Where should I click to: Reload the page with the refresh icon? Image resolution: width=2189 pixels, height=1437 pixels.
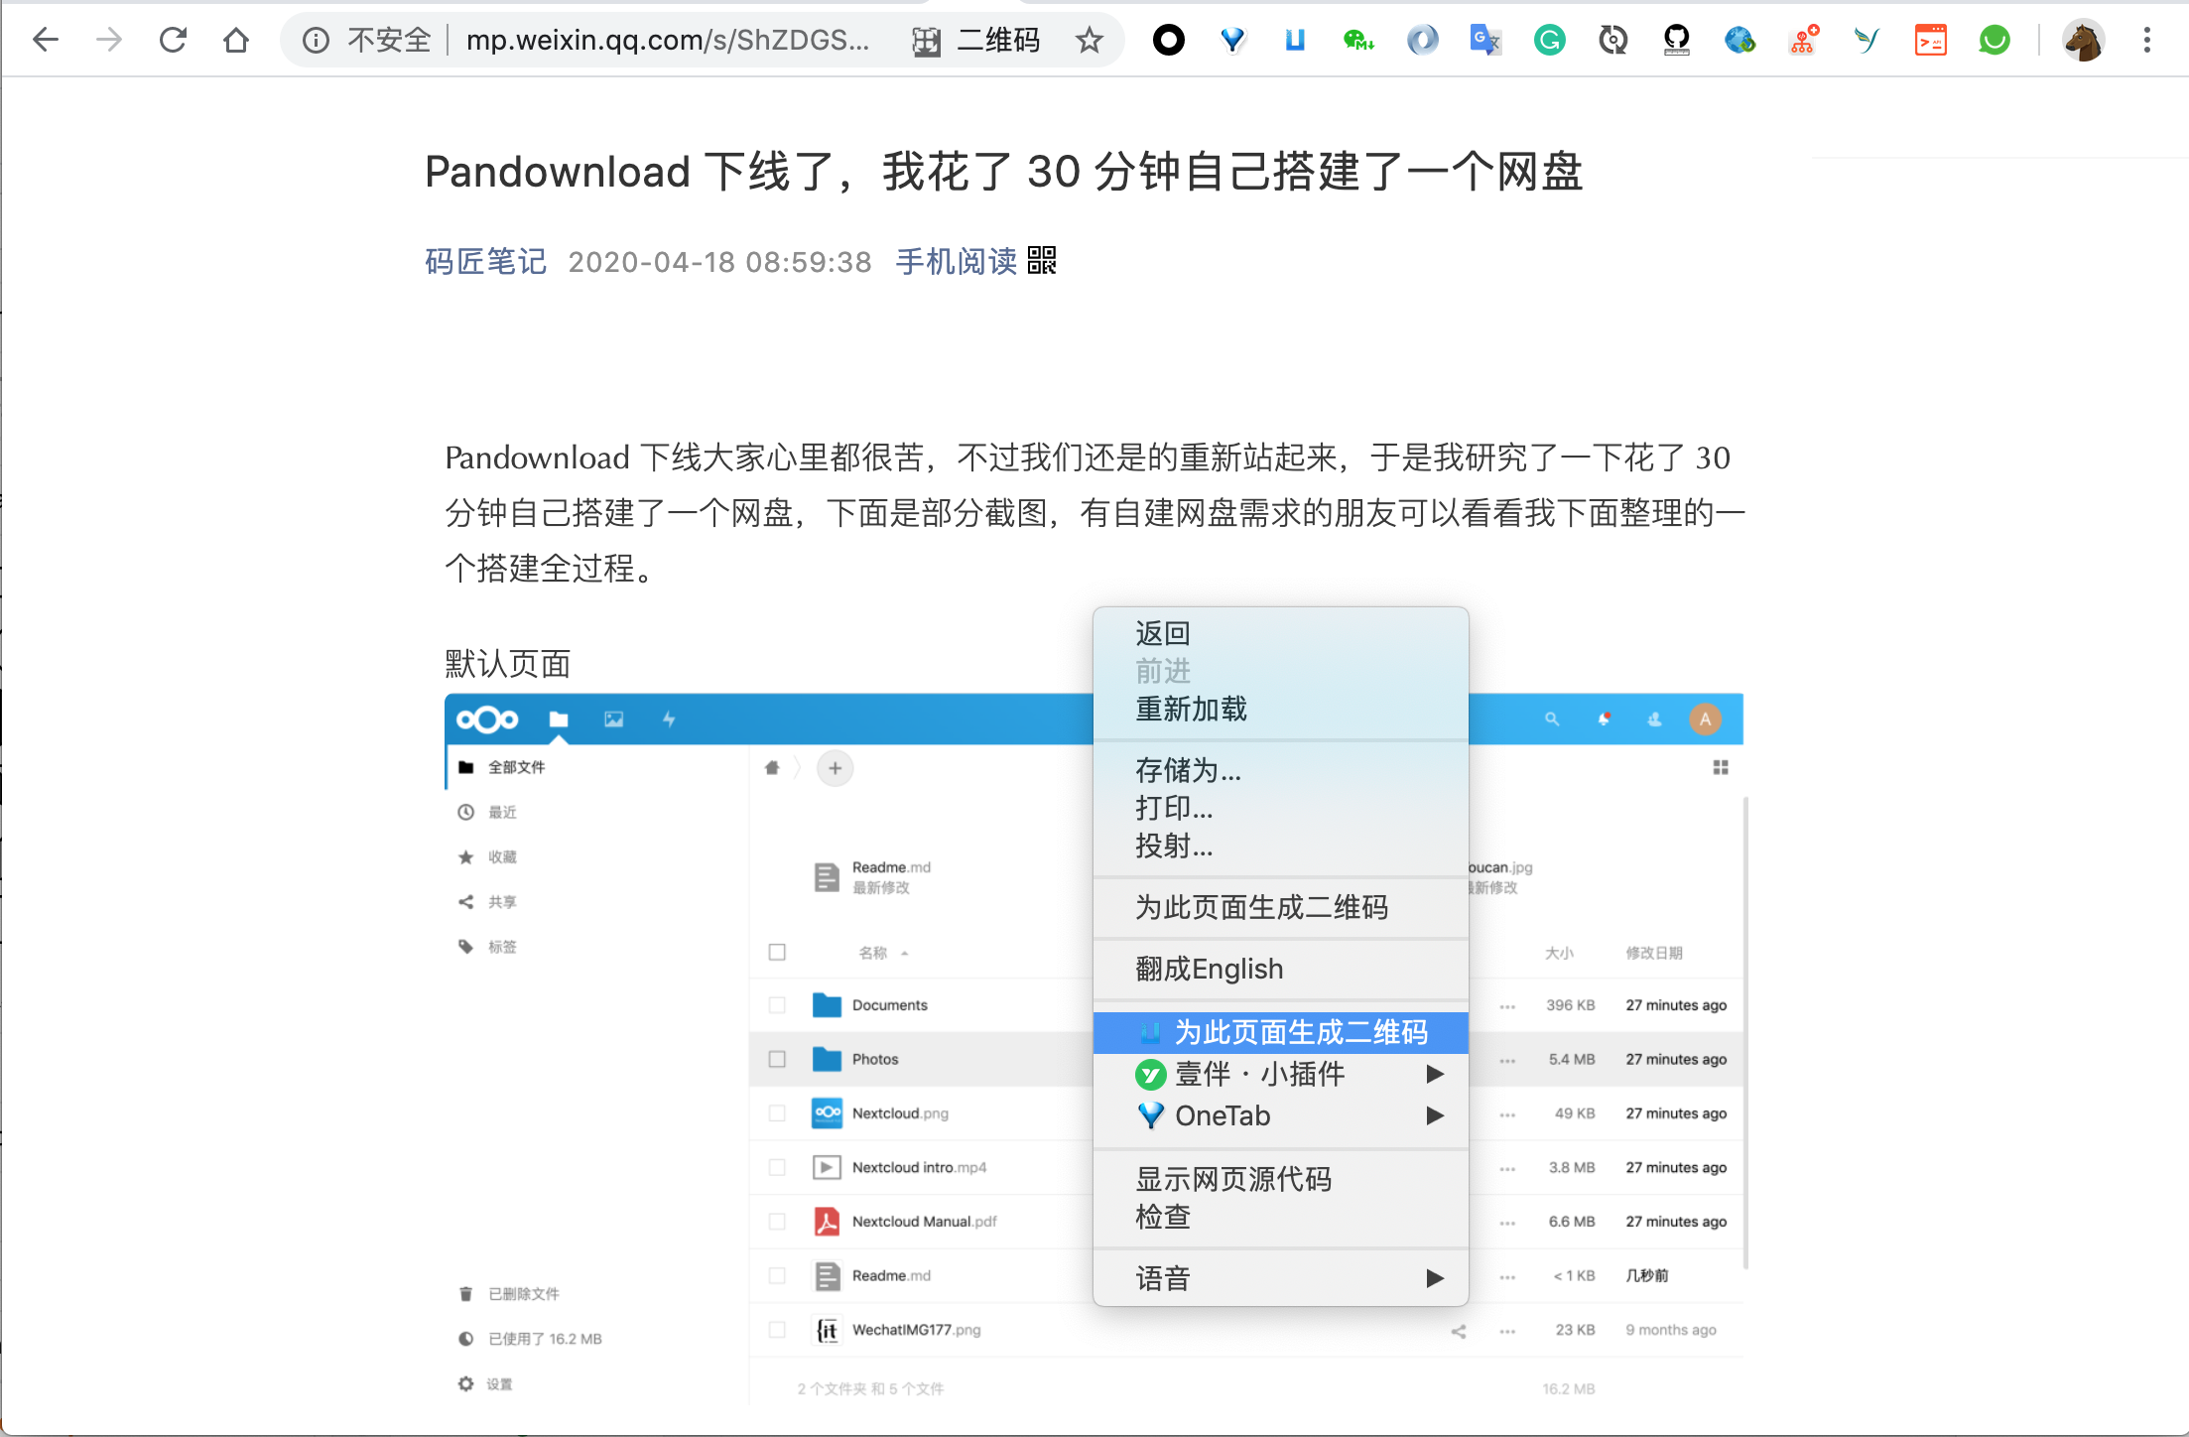point(173,40)
